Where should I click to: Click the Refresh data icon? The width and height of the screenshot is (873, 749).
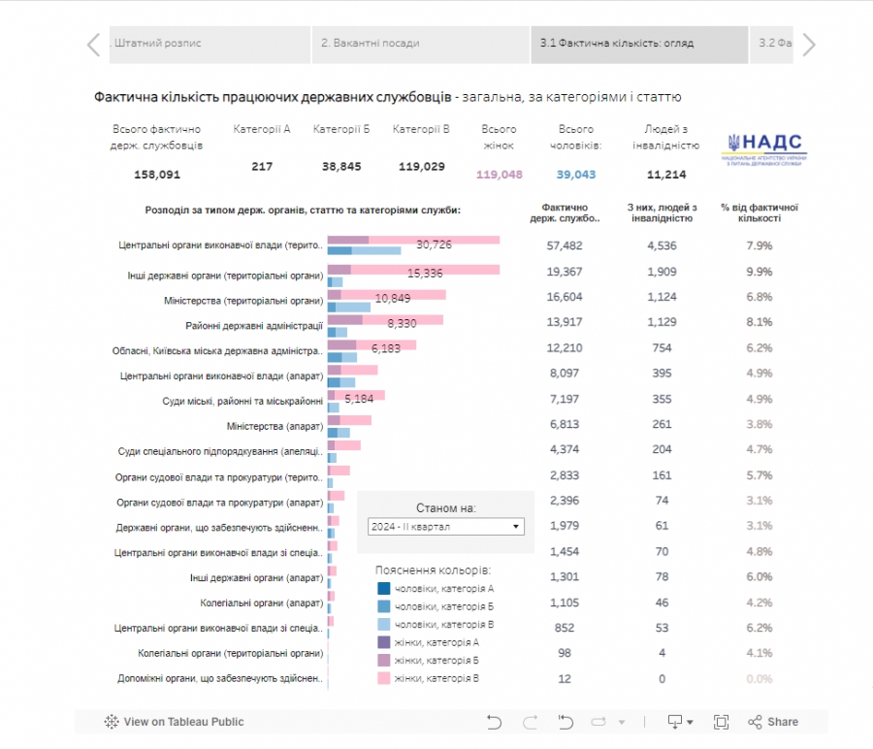(x=598, y=722)
